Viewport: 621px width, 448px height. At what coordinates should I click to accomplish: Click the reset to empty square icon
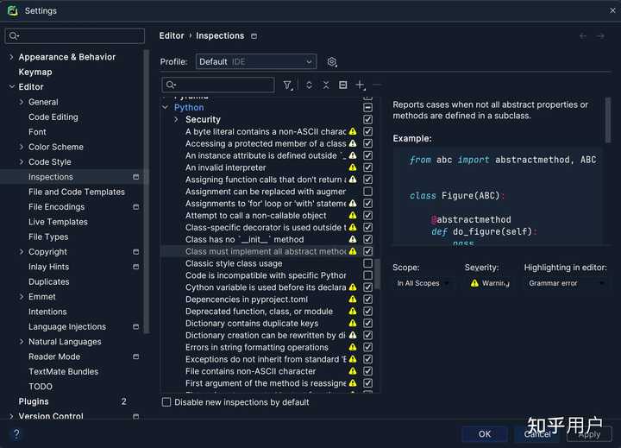click(342, 85)
